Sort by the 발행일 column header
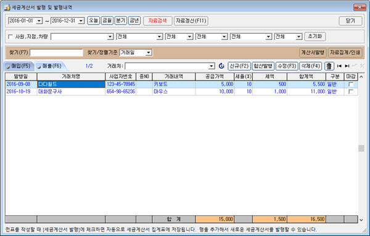The width and height of the screenshot is (370, 236). coord(21,77)
